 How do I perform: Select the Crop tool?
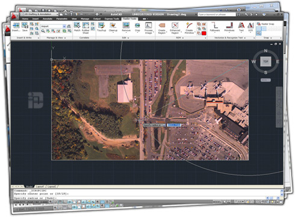click(x=137, y=27)
